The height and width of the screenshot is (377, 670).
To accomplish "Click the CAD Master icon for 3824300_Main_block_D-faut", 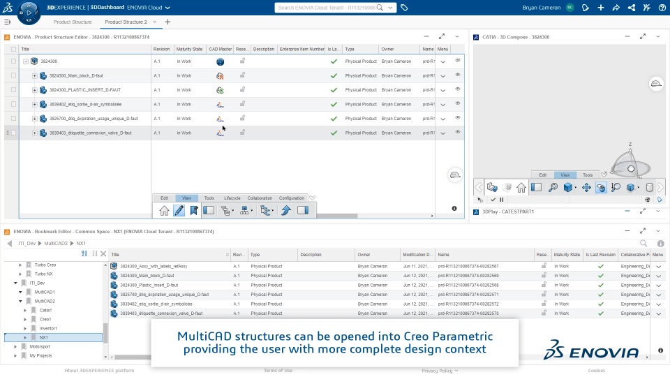I will click(220, 75).
